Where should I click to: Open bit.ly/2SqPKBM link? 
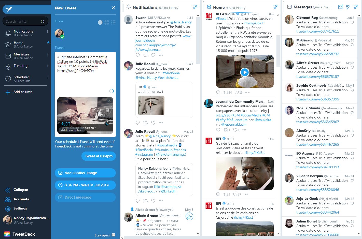[x=228, y=115]
